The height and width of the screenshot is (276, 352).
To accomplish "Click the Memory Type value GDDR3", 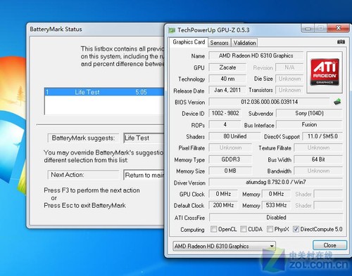I will coord(230,159).
